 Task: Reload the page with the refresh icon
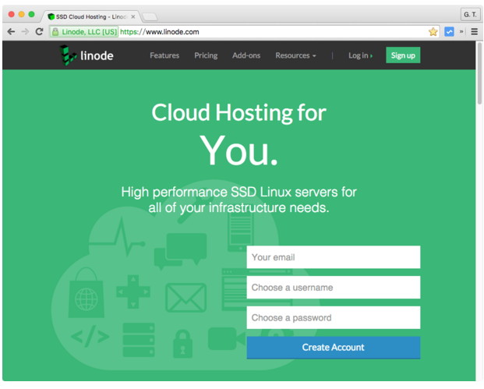tap(39, 32)
